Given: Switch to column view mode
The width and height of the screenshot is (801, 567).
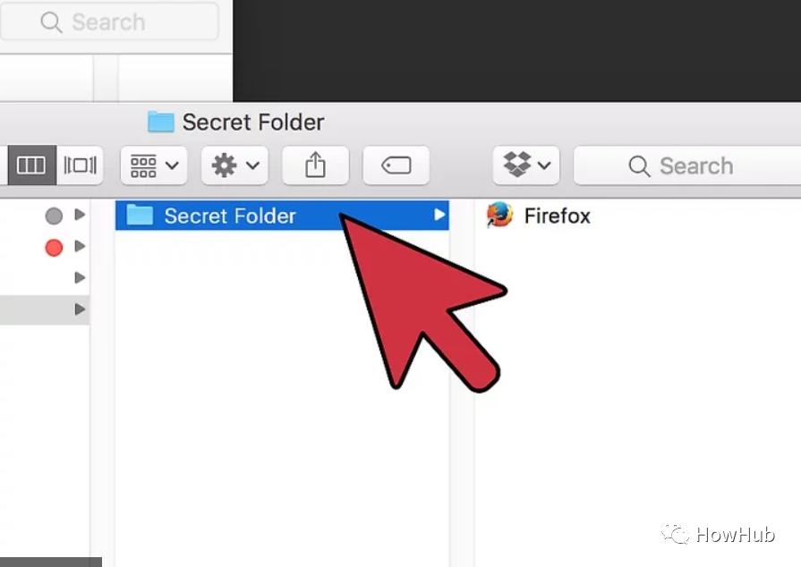Looking at the screenshot, I should click(x=31, y=165).
